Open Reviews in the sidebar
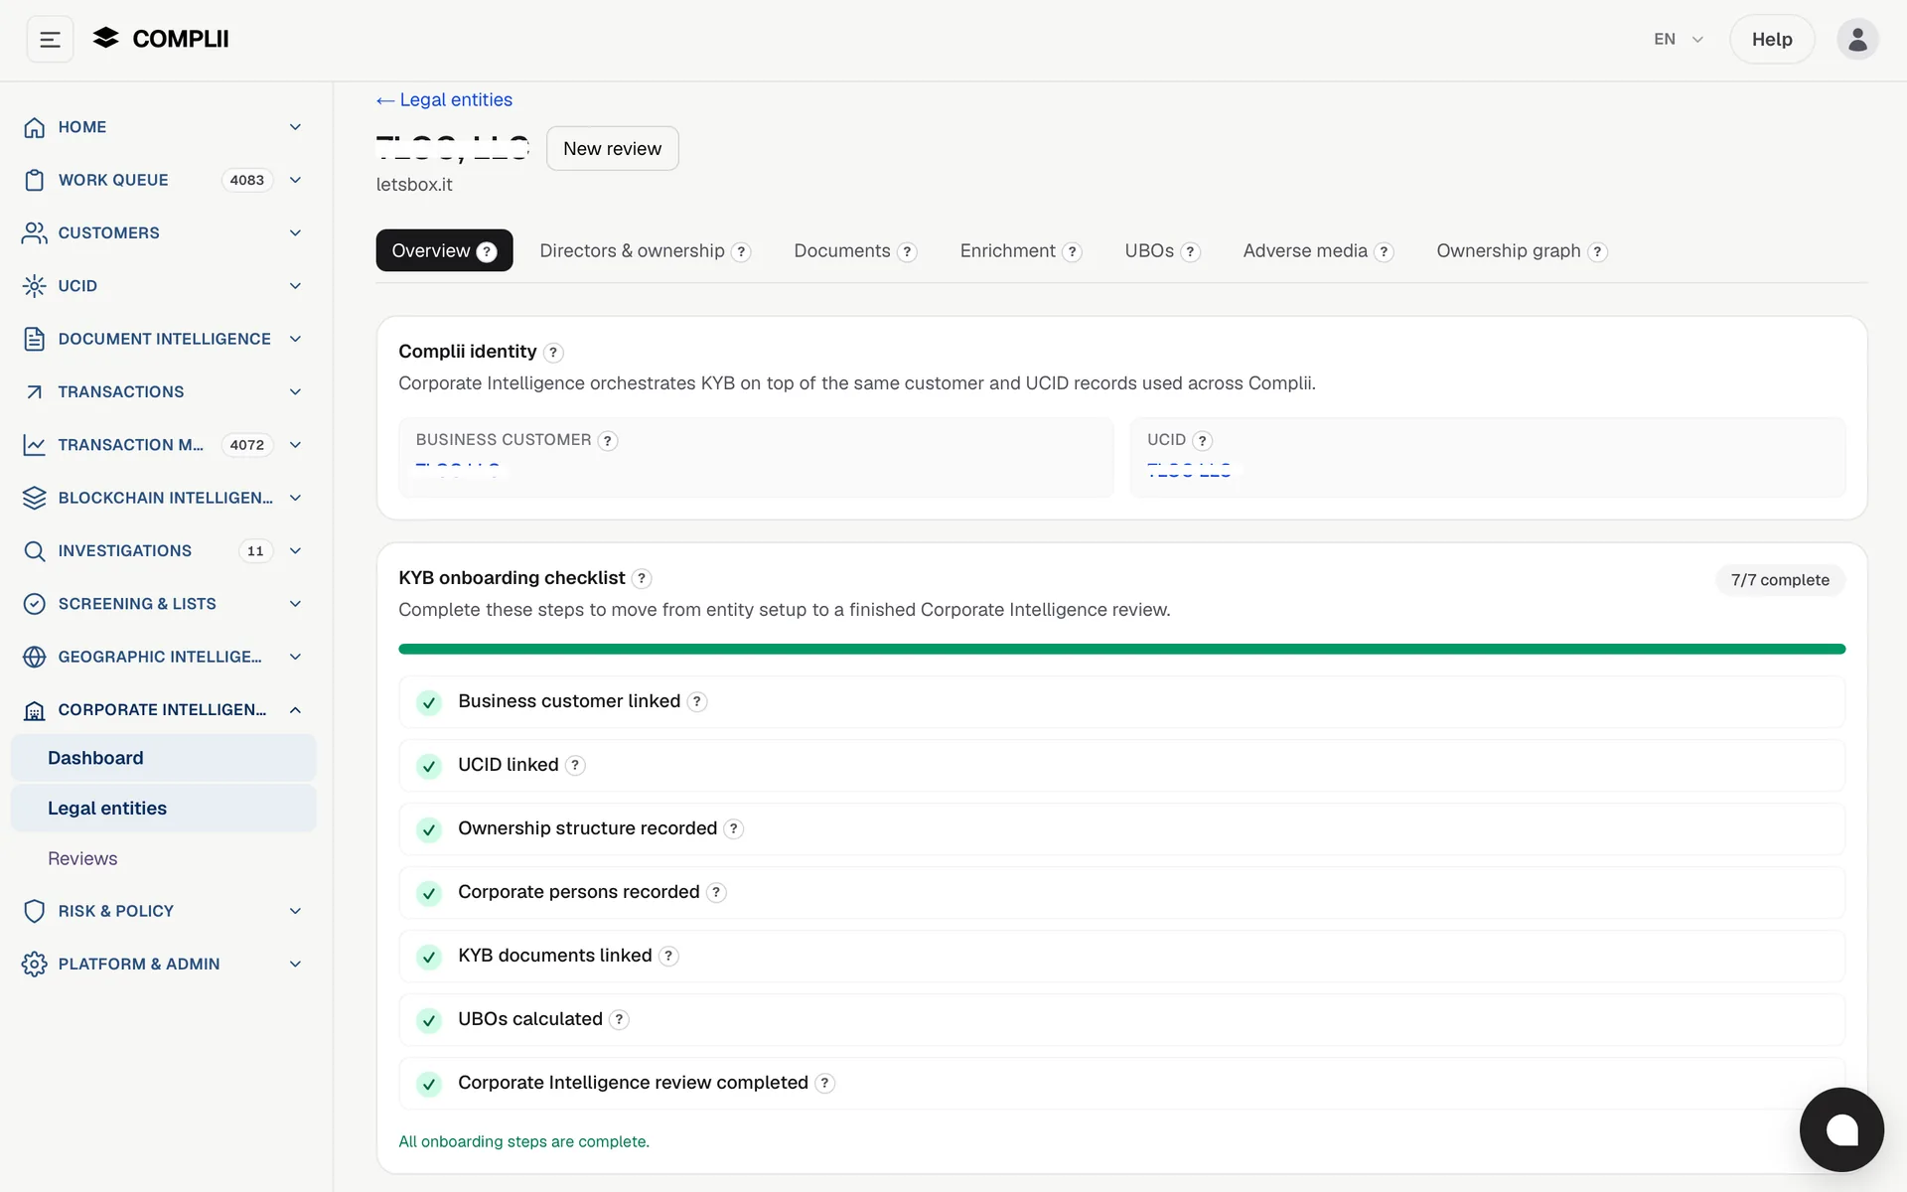1907x1192 pixels. (x=164, y=858)
